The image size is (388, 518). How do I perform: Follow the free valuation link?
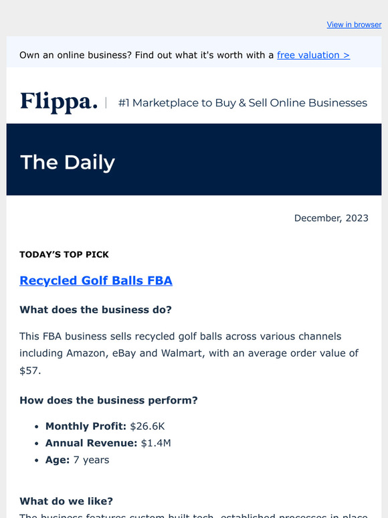tap(313, 55)
